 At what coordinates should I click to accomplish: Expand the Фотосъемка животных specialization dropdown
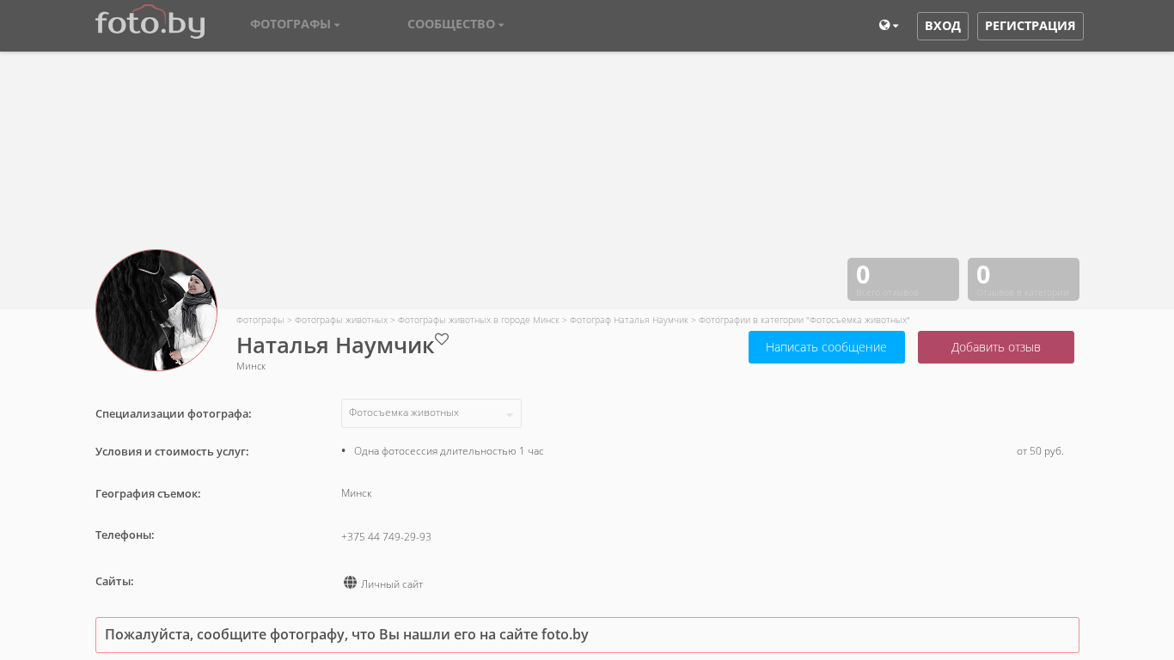click(x=431, y=413)
